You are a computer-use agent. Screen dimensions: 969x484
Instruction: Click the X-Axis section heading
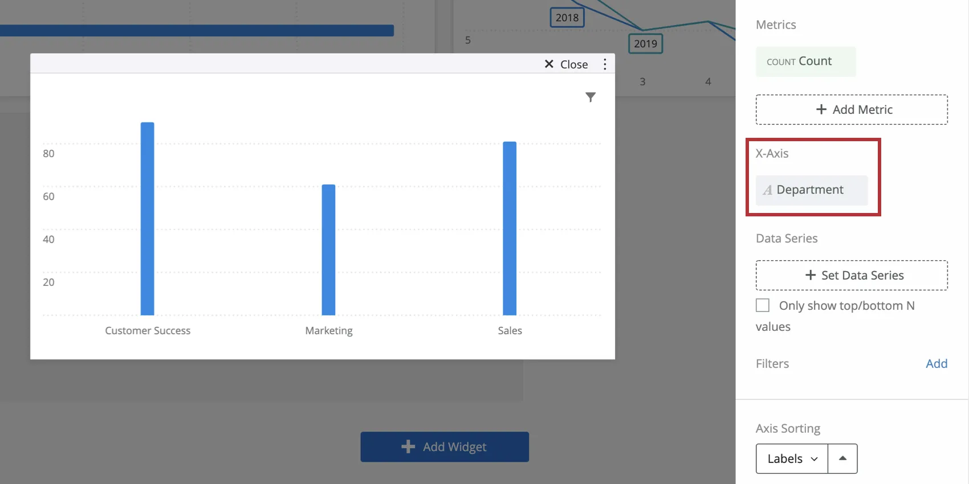pyautogui.click(x=772, y=153)
